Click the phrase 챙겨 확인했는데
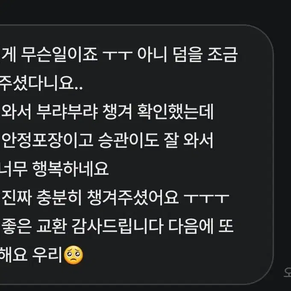This screenshot has height=291, width=291. pyautogui.click(x=158, y=112)
